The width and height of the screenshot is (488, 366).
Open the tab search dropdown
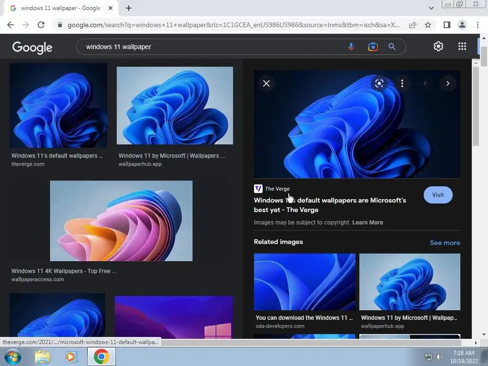[x=431, y=8]
